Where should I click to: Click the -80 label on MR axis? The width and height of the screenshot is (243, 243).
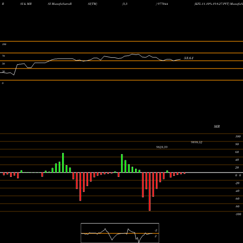click(x=237, y=207)
